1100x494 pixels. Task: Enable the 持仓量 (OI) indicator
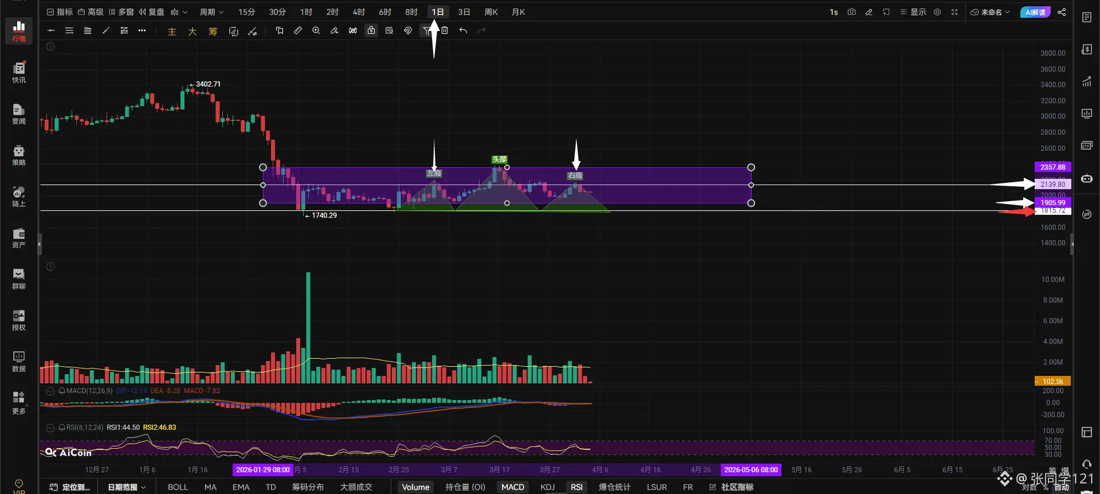[x=465, y=487]
